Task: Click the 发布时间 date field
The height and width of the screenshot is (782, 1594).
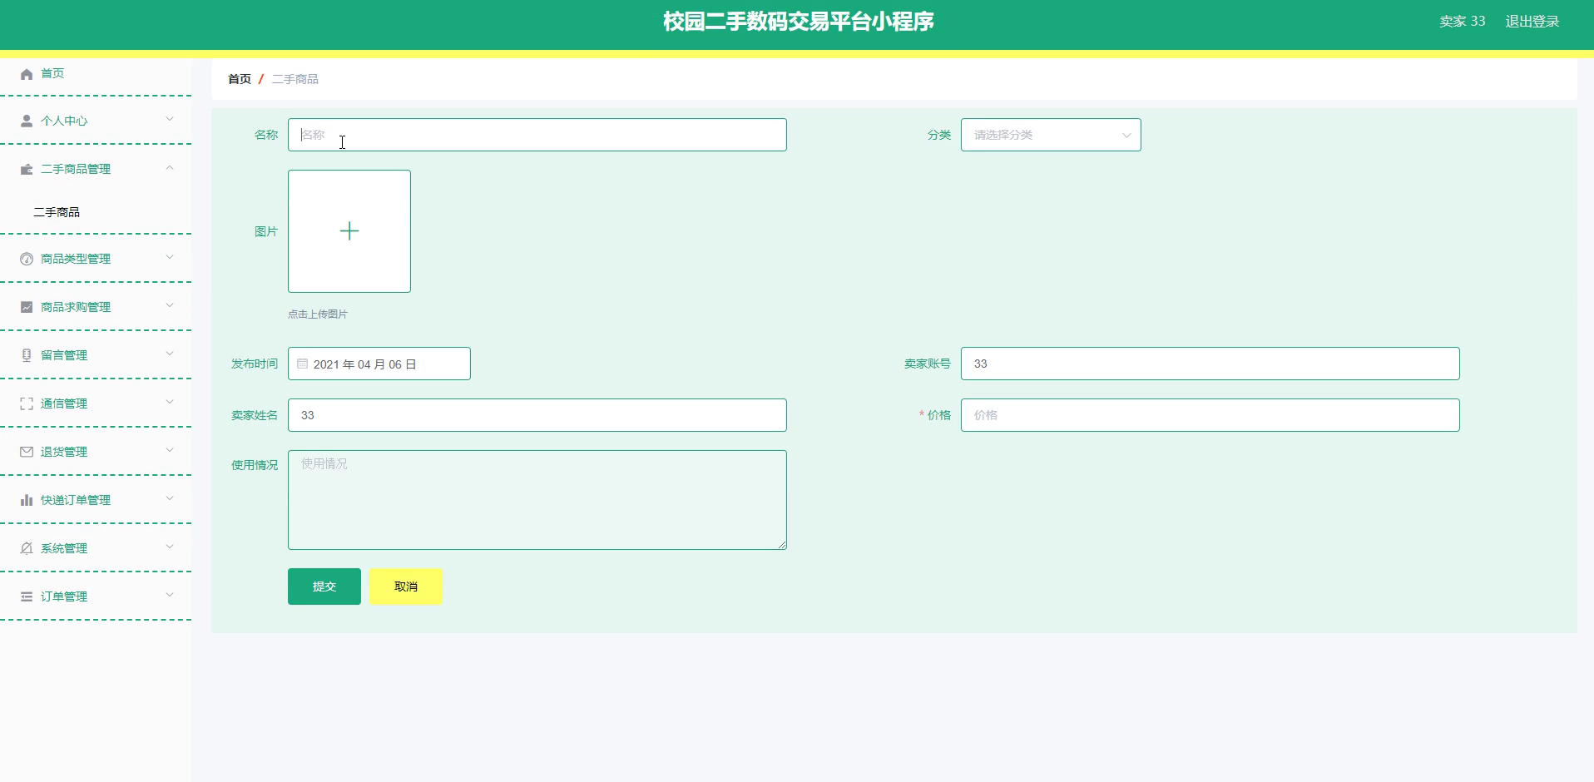Action: (x=379, y=364)
